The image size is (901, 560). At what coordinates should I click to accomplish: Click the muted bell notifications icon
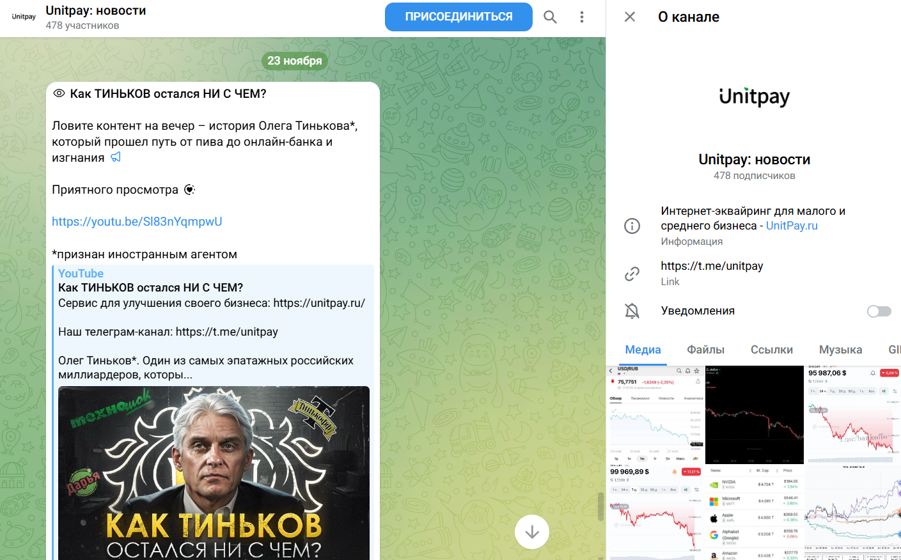pos(632,311)
